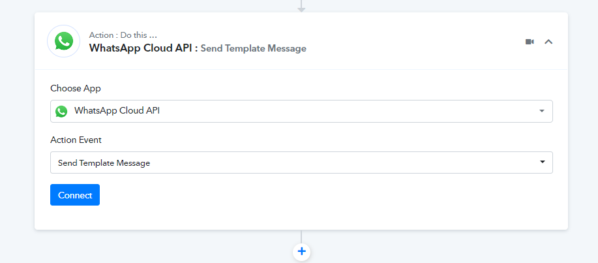Collapse the action step using the chevron
Image resolution: width=598 pixels, height=263 pixels.
[548, 42]
